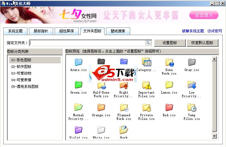Click the icon preview scrollbar thumb
This screenshot has width=226, height=147.
point(215,96)
